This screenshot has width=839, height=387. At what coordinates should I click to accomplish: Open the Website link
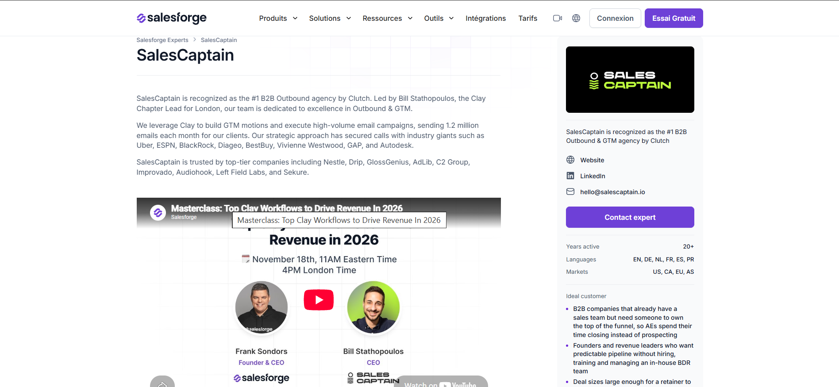[592, 160]
